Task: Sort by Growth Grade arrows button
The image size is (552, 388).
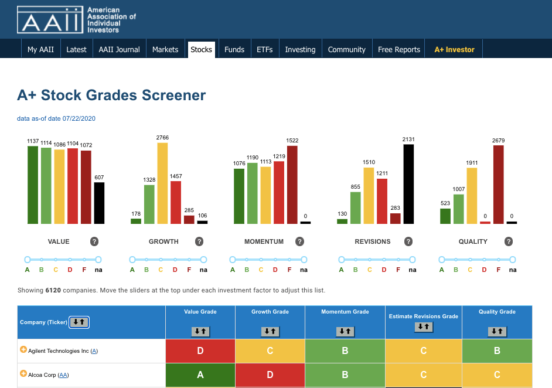Action: tap(270, 331)
